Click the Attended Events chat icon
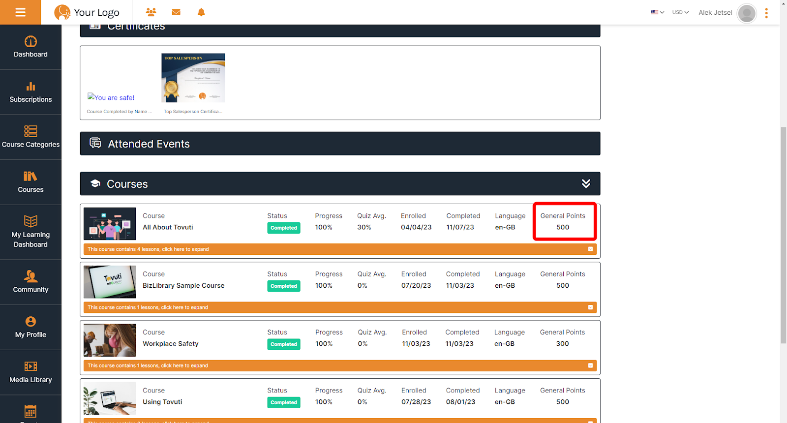This screenshot has height=423, width=787. coord(95,143)
